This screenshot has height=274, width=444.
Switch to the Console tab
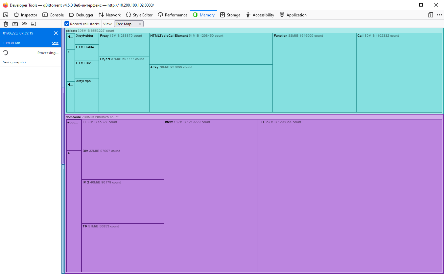(x=53, y=15)
